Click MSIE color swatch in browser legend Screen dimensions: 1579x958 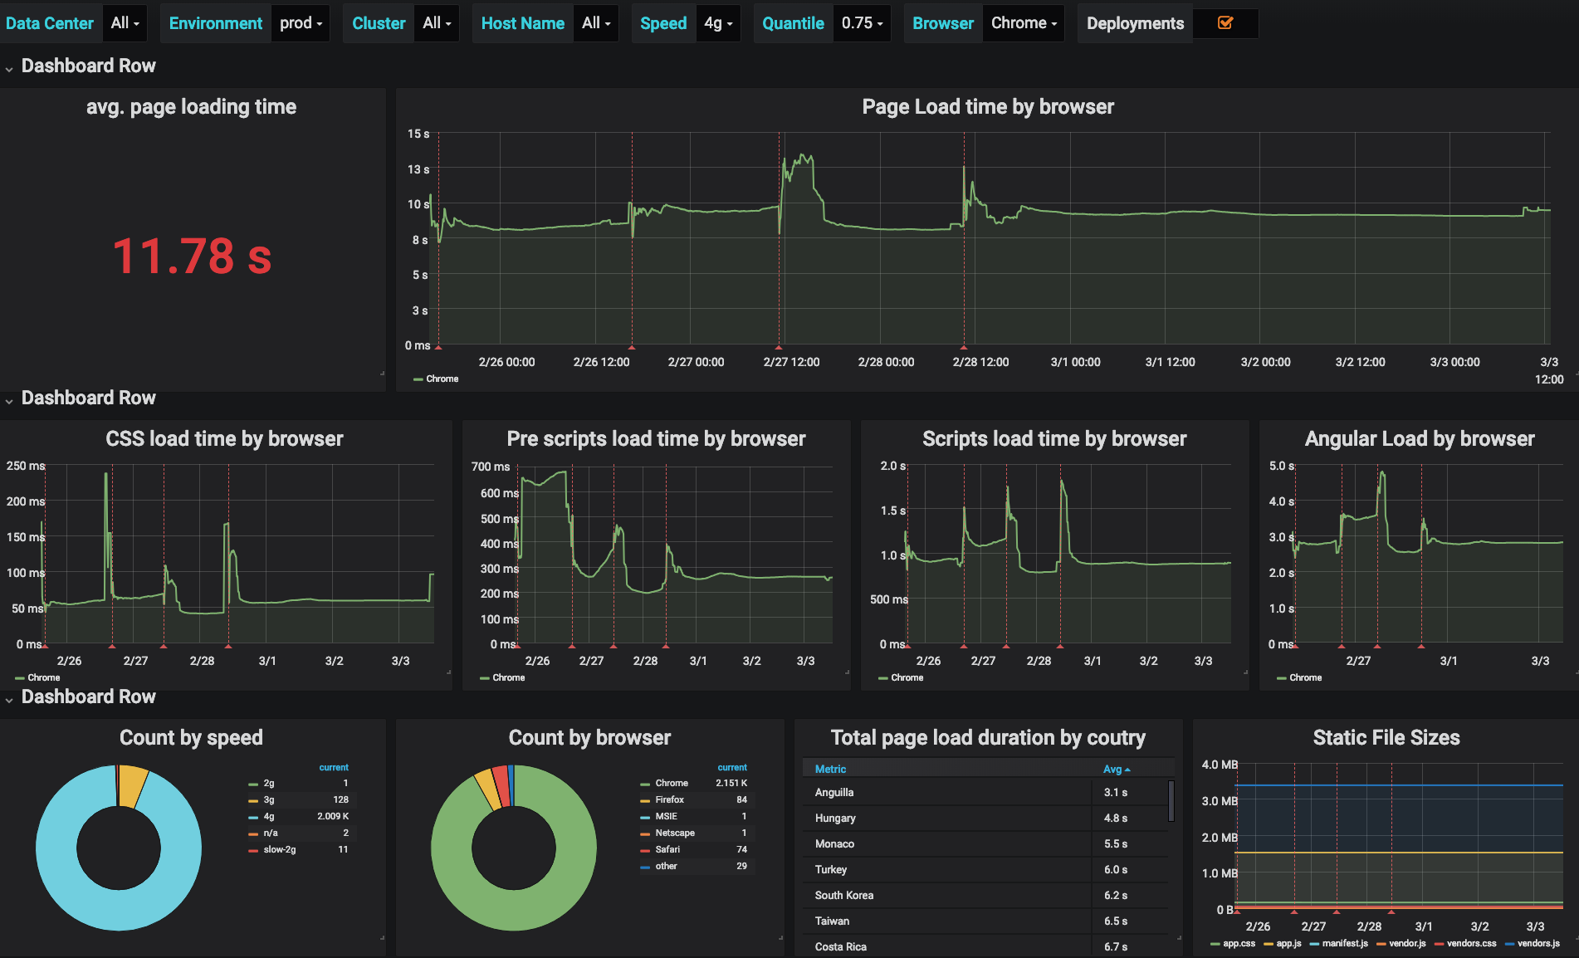tap(645, 817)
